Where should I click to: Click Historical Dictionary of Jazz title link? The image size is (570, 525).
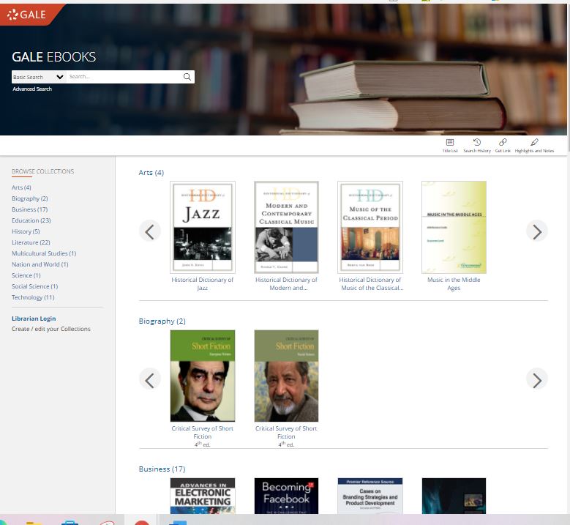[x=203, y=284]
